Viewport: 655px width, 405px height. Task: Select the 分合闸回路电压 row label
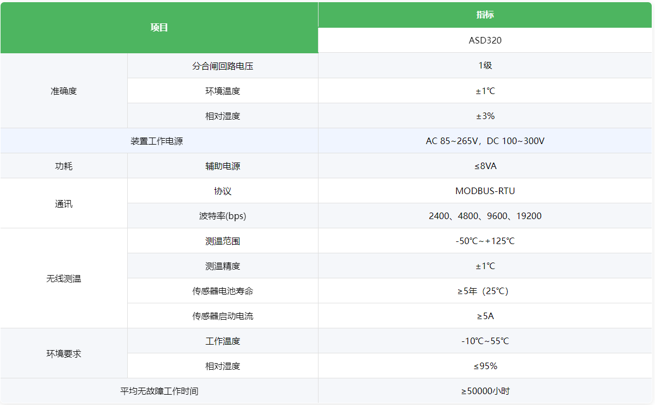pyautogui.click(x=223, y=66)
